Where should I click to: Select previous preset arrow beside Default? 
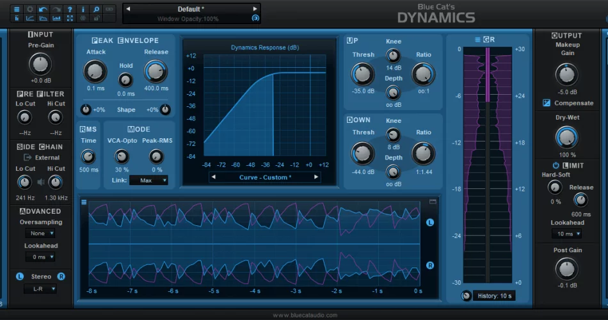(128, 9)
